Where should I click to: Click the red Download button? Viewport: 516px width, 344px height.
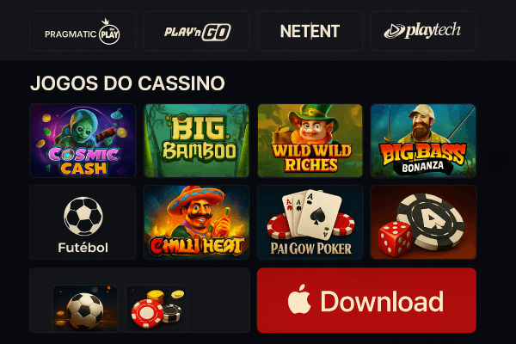click(x=366, y=300)
